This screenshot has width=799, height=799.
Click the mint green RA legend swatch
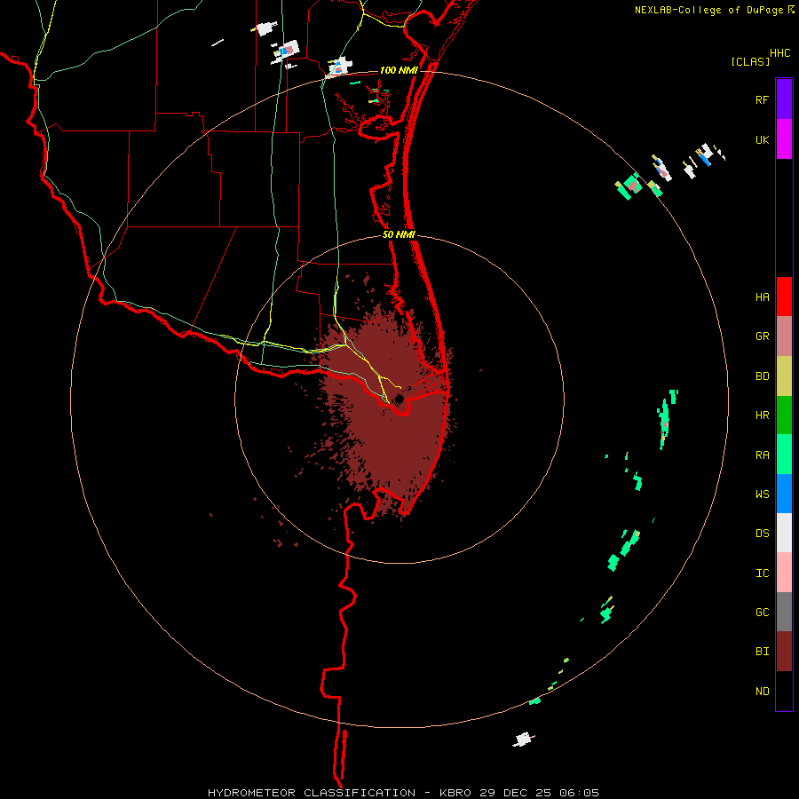tap(784, 455)
